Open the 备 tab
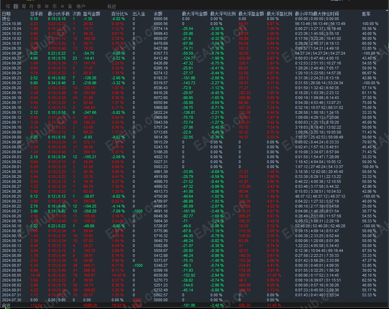This screenshot has height=309, width=389. [x=70, y=6]
